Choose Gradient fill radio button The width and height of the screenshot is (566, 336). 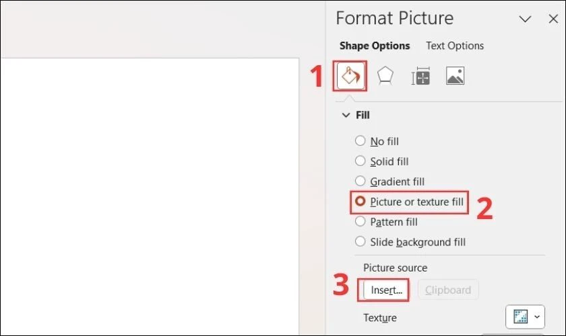[x=360, y=181]
